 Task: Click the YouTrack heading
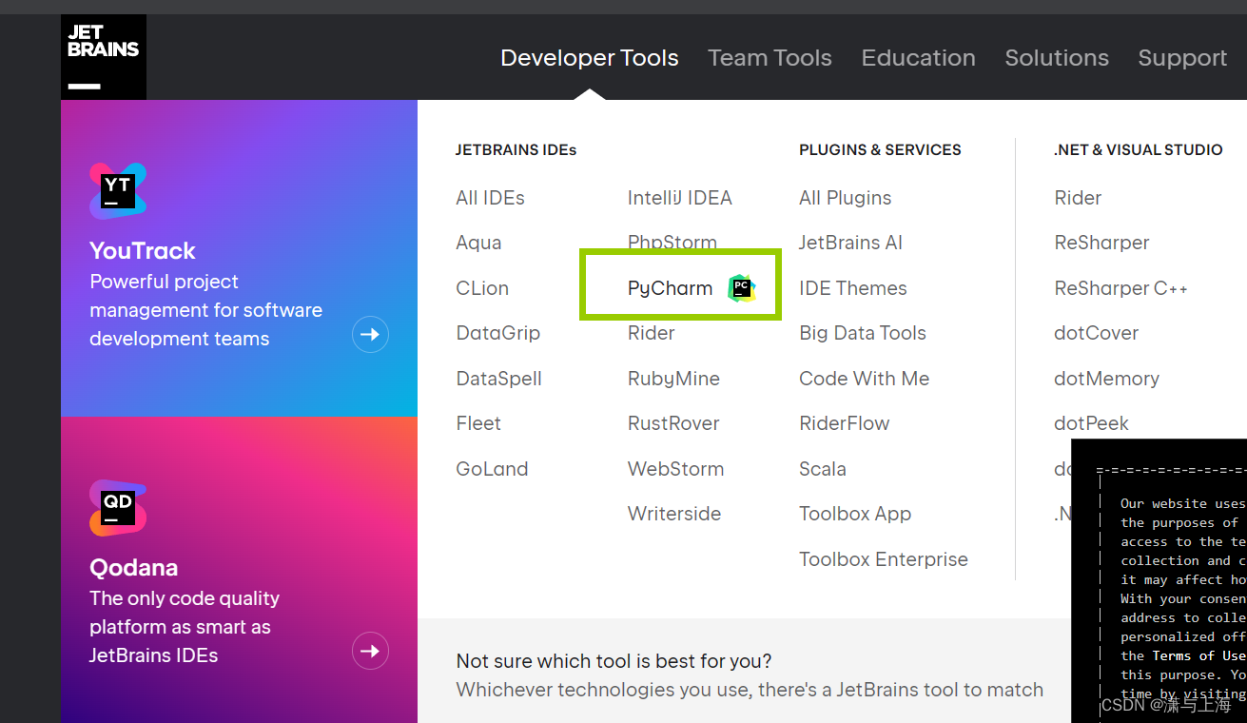pyautogui.click(x=143, y=251)
